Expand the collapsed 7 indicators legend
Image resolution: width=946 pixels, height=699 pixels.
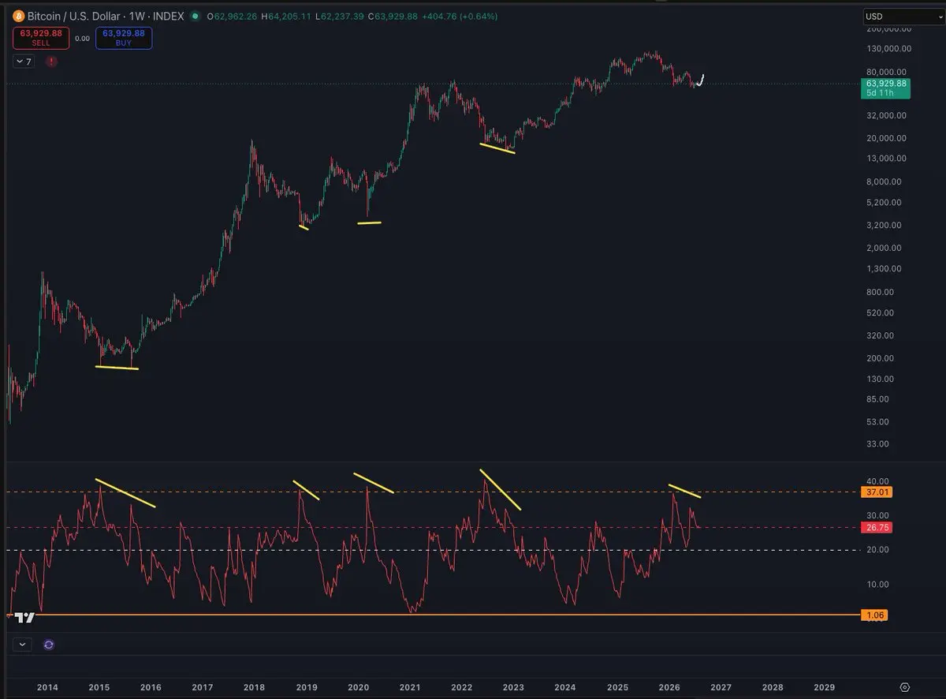tap(24, 61)
